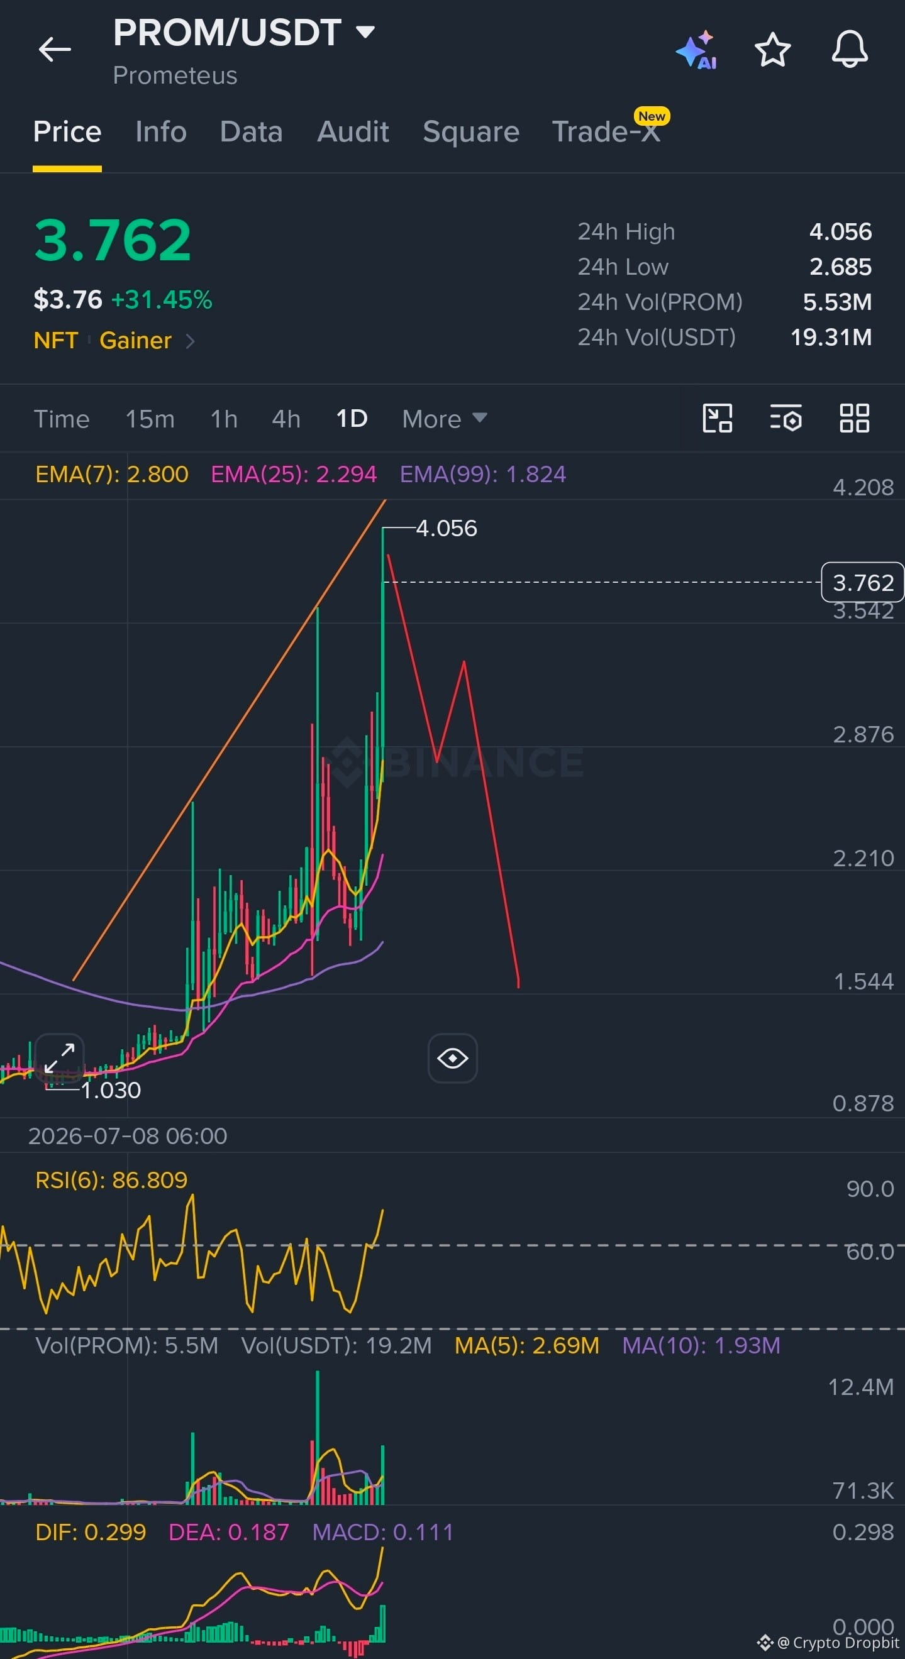Select the 15m chart interval
Viewport: 905px width, 1659px height.
150,419
